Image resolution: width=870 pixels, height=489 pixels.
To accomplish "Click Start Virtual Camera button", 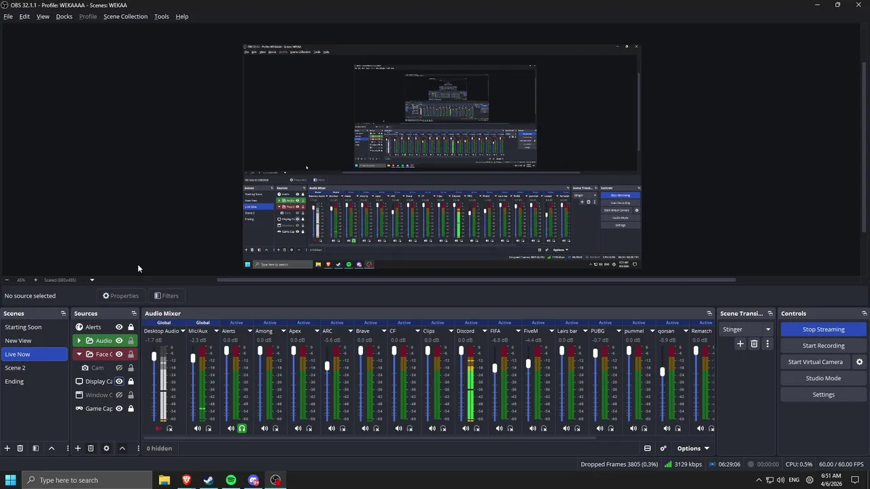I will point(815,362).
